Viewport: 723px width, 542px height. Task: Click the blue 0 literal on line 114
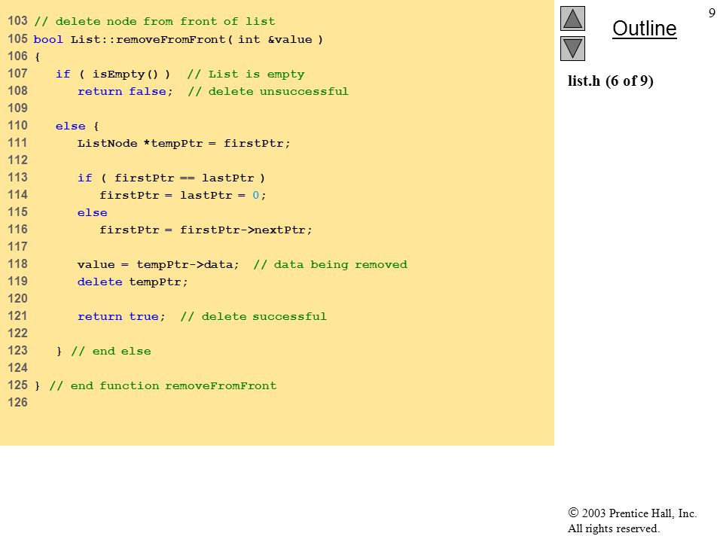pyautogui.click(x=256, y=196)
